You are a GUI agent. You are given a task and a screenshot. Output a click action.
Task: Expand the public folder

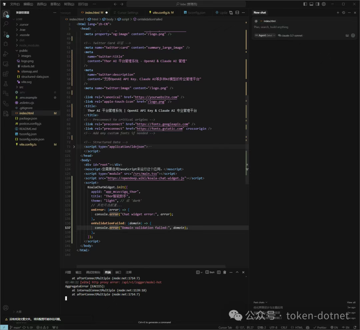coord(23,51)
